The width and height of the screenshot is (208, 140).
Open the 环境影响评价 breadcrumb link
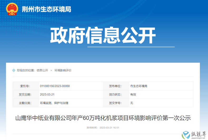(63, 70)
